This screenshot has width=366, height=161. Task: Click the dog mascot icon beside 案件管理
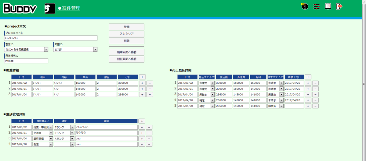click(50, 9)
